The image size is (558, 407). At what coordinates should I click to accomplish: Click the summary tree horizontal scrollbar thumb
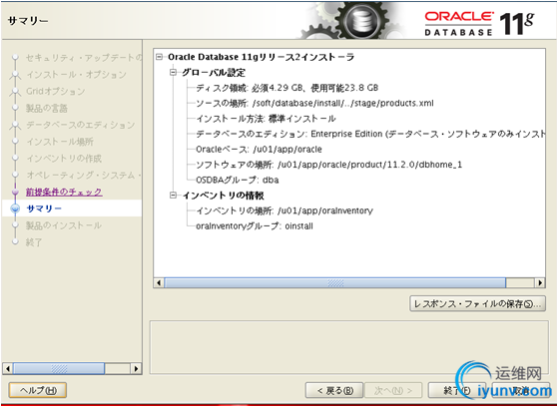click(x=334, y=283)
